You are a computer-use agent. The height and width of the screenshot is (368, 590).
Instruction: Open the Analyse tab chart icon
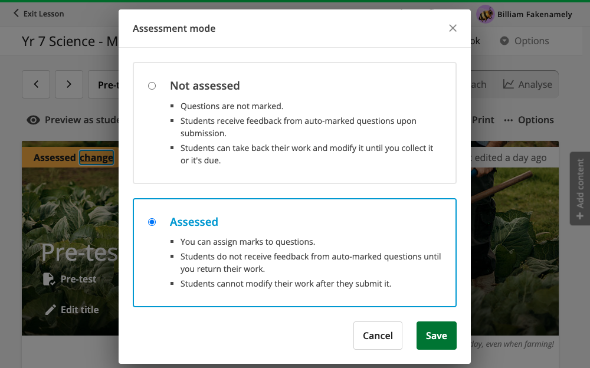[x=509, y=84]
